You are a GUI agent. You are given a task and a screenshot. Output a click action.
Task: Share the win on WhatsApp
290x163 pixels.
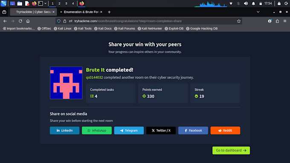coord(97,131)
